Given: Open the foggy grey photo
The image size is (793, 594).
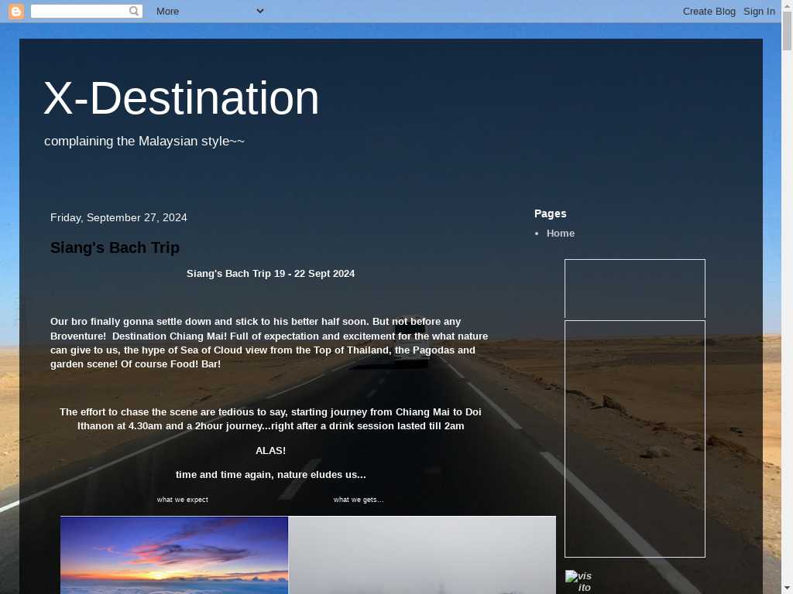Looking at the screenshot, I should (x=422, y=555).
